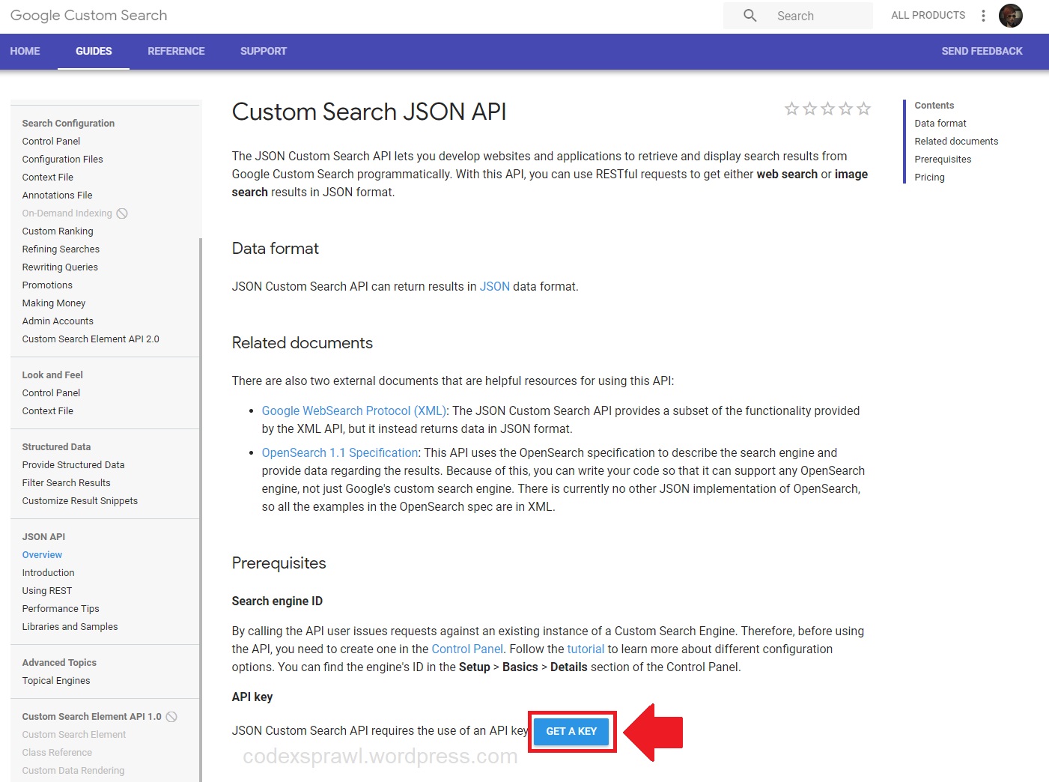The height and width of the screenshot is (782, 1049).
Task: Click deprecated icon next to On-Demand Indexing
Action: pos(122,213)
